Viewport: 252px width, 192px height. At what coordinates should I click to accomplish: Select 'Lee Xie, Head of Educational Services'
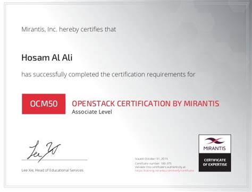pyautogui.click(x=53, y=170)
